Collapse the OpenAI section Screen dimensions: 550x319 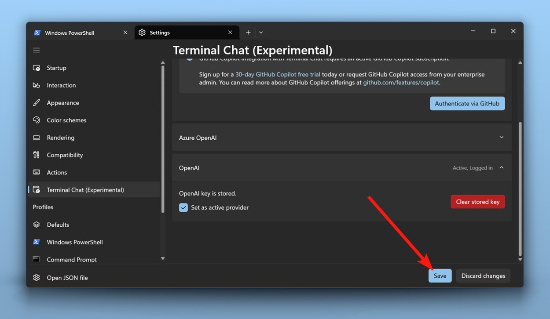[x=501, y=167]
